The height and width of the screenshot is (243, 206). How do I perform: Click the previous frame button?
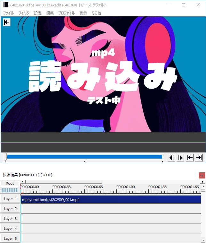coord(171,157)
